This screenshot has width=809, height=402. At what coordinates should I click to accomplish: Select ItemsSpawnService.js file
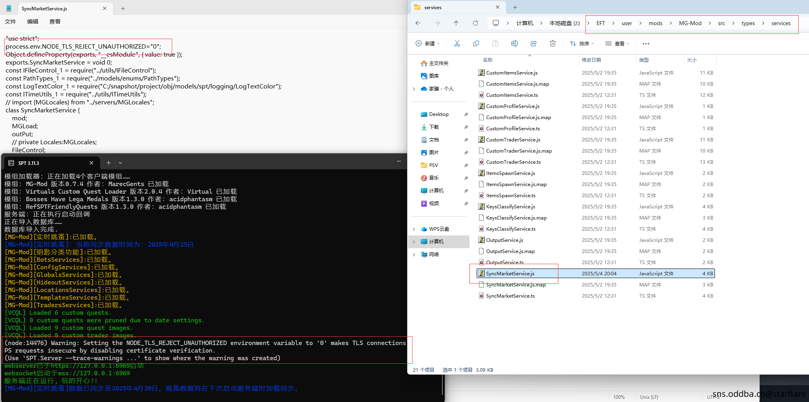tap(511, 173)
